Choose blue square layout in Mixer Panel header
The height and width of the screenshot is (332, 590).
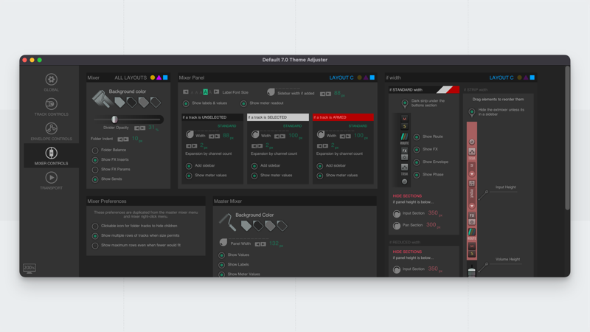coord(372,77)
